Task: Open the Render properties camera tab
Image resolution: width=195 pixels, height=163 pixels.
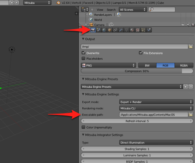Action: coord(93,30)
